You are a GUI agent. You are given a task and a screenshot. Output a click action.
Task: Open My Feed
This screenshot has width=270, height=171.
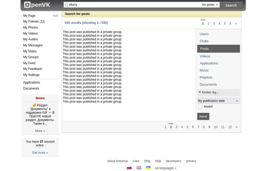click(29, 63)
